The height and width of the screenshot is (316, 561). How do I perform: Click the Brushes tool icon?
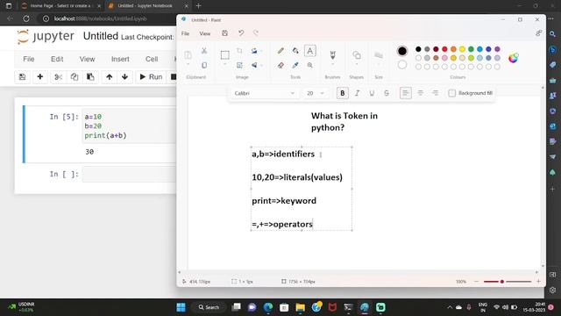[332, 54]
